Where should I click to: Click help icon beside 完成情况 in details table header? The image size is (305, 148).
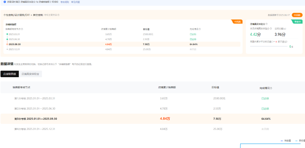[x=271, y=88]
